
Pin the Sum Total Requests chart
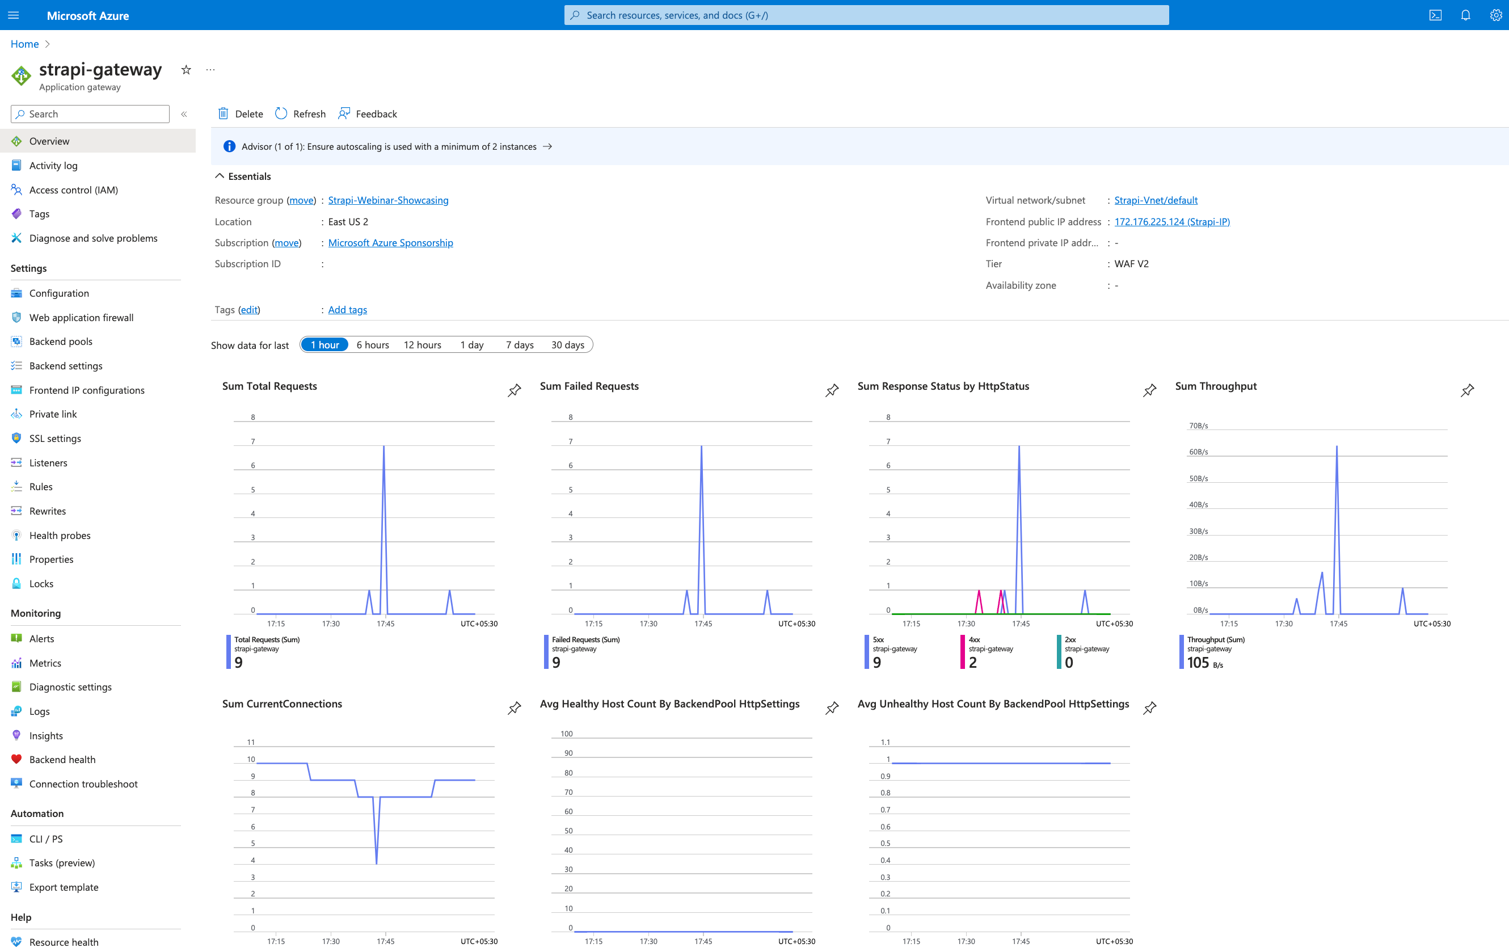coord(514,390)
